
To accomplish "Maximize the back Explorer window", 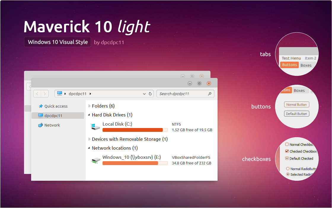I will tap(192, 76).
